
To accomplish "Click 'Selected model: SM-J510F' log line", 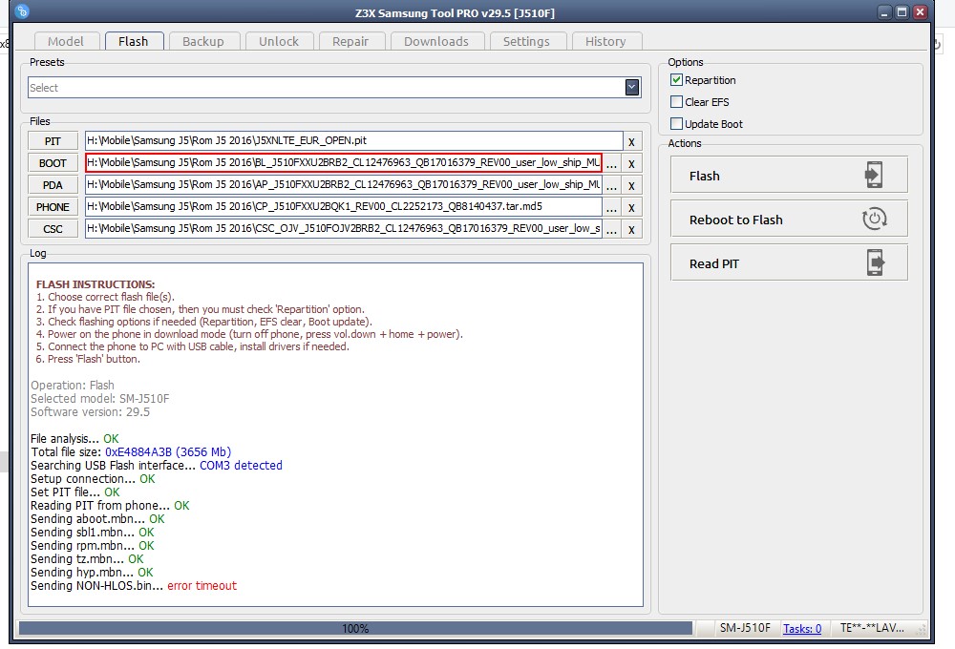I will [100, 398].
